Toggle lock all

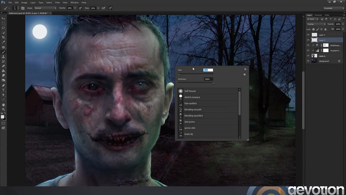pos(325,29)
